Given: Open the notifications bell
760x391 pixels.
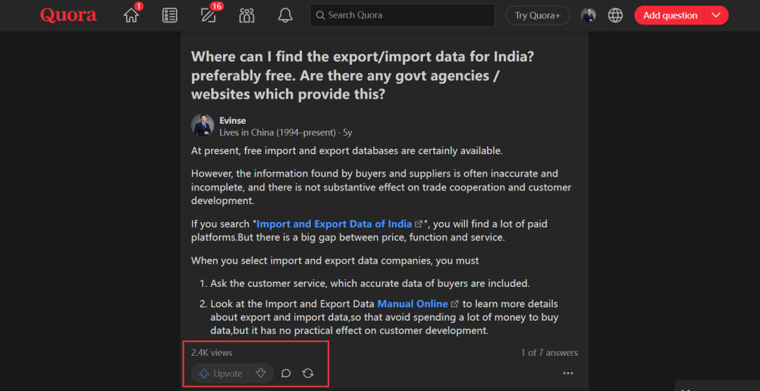Looking at the screenshot, I should click(285, 15).
